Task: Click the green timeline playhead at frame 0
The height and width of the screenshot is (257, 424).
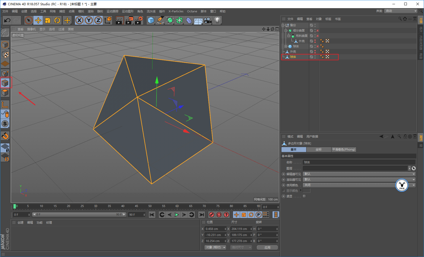Action: (x=15, y=206)
